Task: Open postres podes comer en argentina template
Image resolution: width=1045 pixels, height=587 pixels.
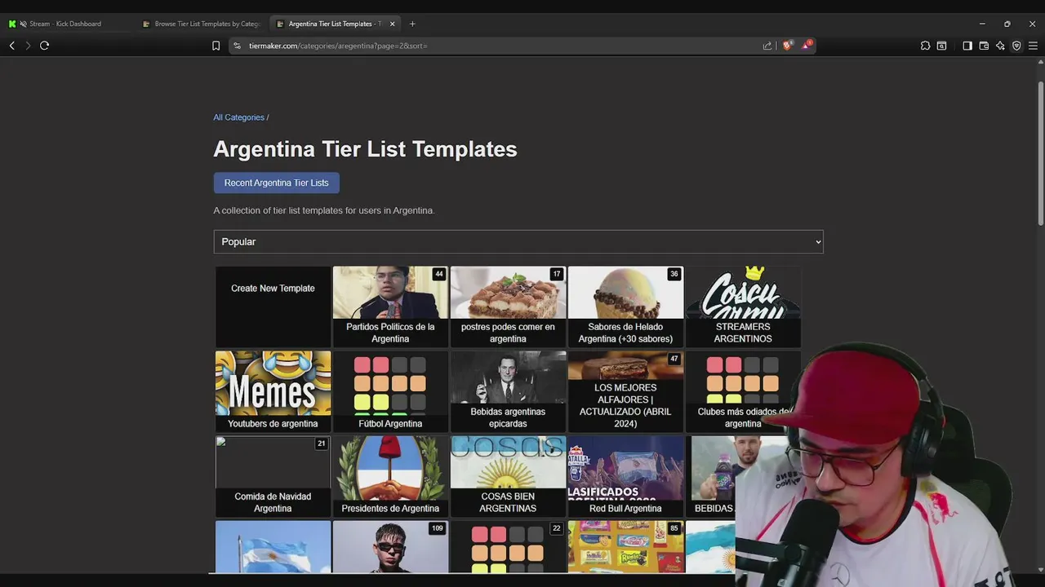Action: (x=508, y=307)
